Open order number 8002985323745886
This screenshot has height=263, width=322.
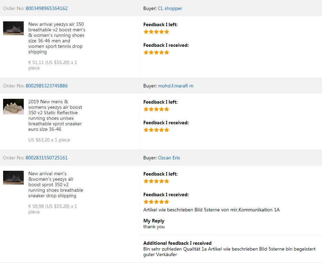click(x=46, y=86)
